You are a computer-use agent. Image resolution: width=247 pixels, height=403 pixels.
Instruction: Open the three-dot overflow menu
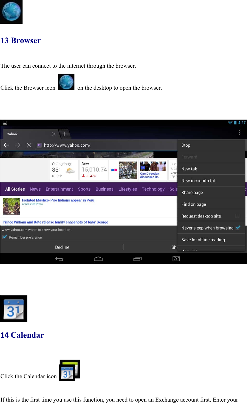point(239,133)
